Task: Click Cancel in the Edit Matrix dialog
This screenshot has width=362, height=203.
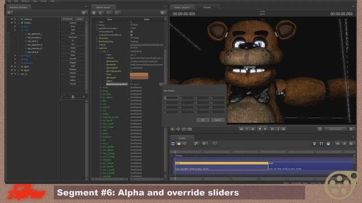Action: pos(217,120)
